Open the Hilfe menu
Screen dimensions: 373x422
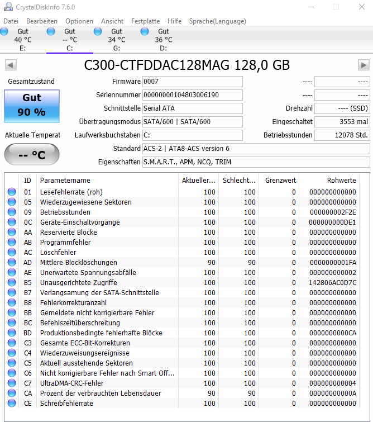coord(174,21)
